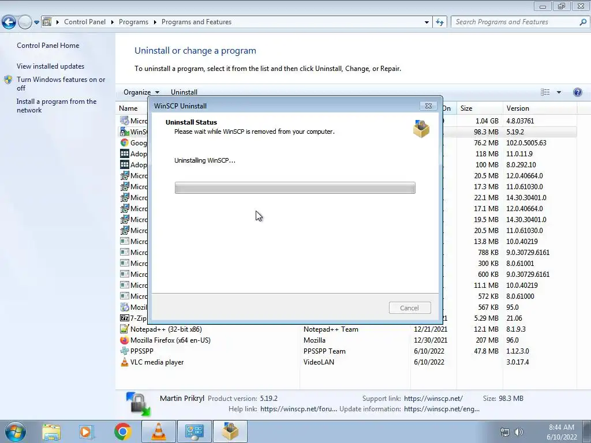Image resolution: width=591 pixels, height=443 pixels.
Task: Select Programs and Features breadcrumb
Action: click(x=196, y=22)
